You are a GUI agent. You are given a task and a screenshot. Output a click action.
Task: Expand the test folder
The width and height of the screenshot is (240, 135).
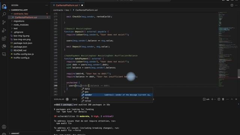(15, 28)
